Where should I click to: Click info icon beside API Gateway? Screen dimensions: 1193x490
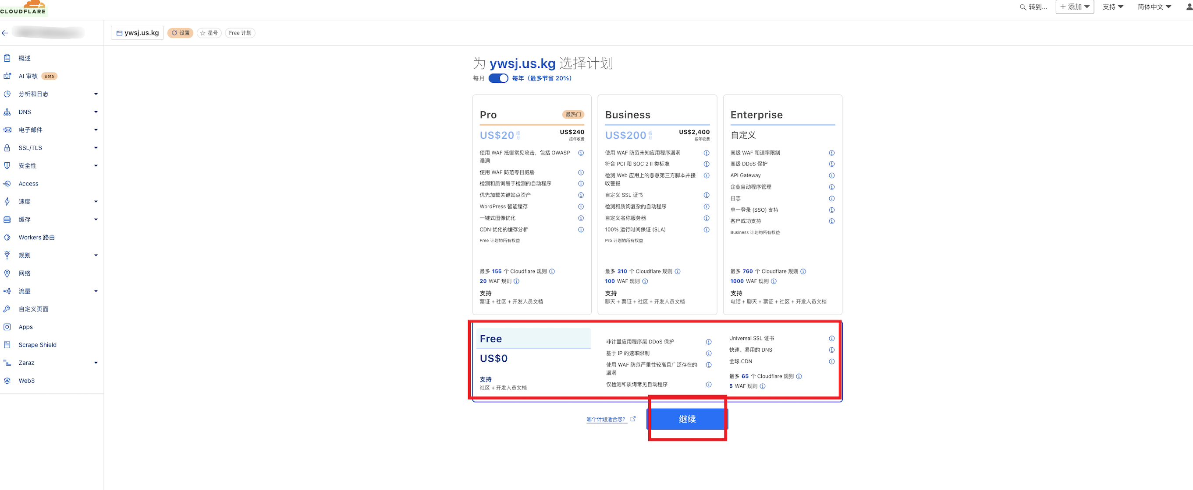[832, 176]
